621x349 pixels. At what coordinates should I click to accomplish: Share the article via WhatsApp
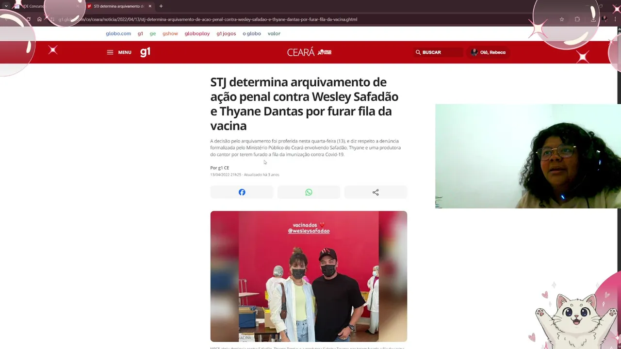tap(309, 192)
